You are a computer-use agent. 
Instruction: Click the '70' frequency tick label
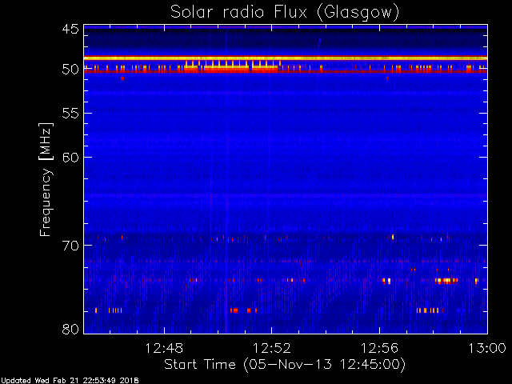coord(70,246)
